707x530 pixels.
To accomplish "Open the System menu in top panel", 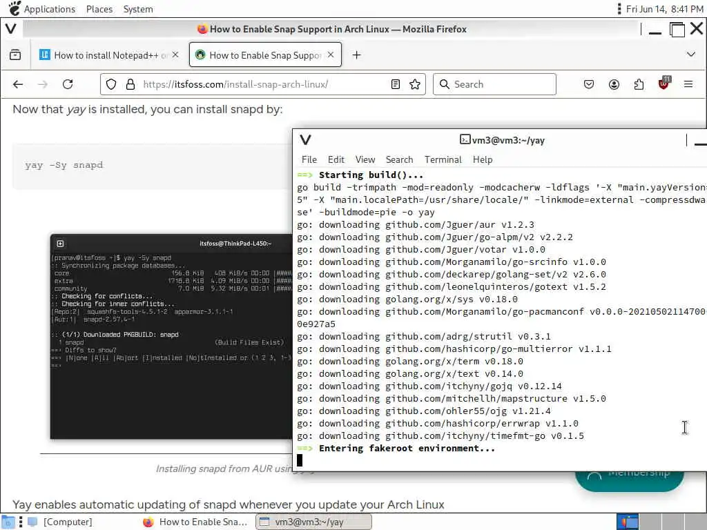I will tap(138, 9).
